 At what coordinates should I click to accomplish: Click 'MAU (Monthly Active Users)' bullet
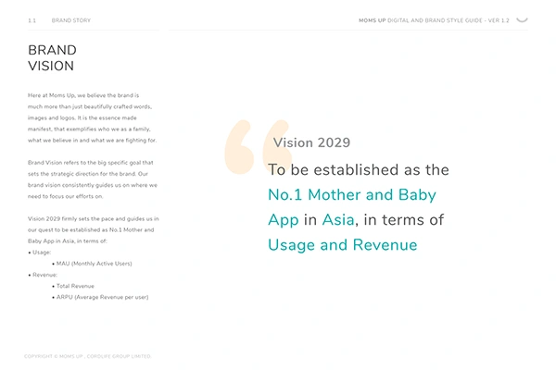click(x=92, y=264)
